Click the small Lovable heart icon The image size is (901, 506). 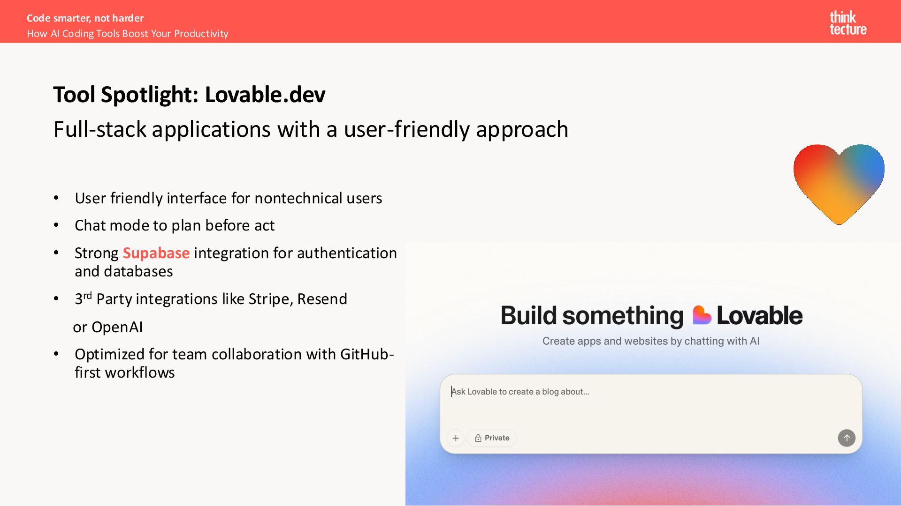click(702, 315)
